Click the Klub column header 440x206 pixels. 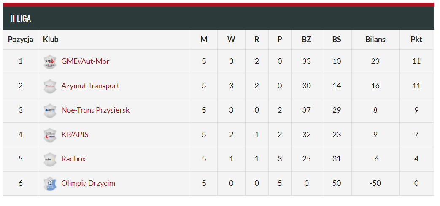[51, 40]
